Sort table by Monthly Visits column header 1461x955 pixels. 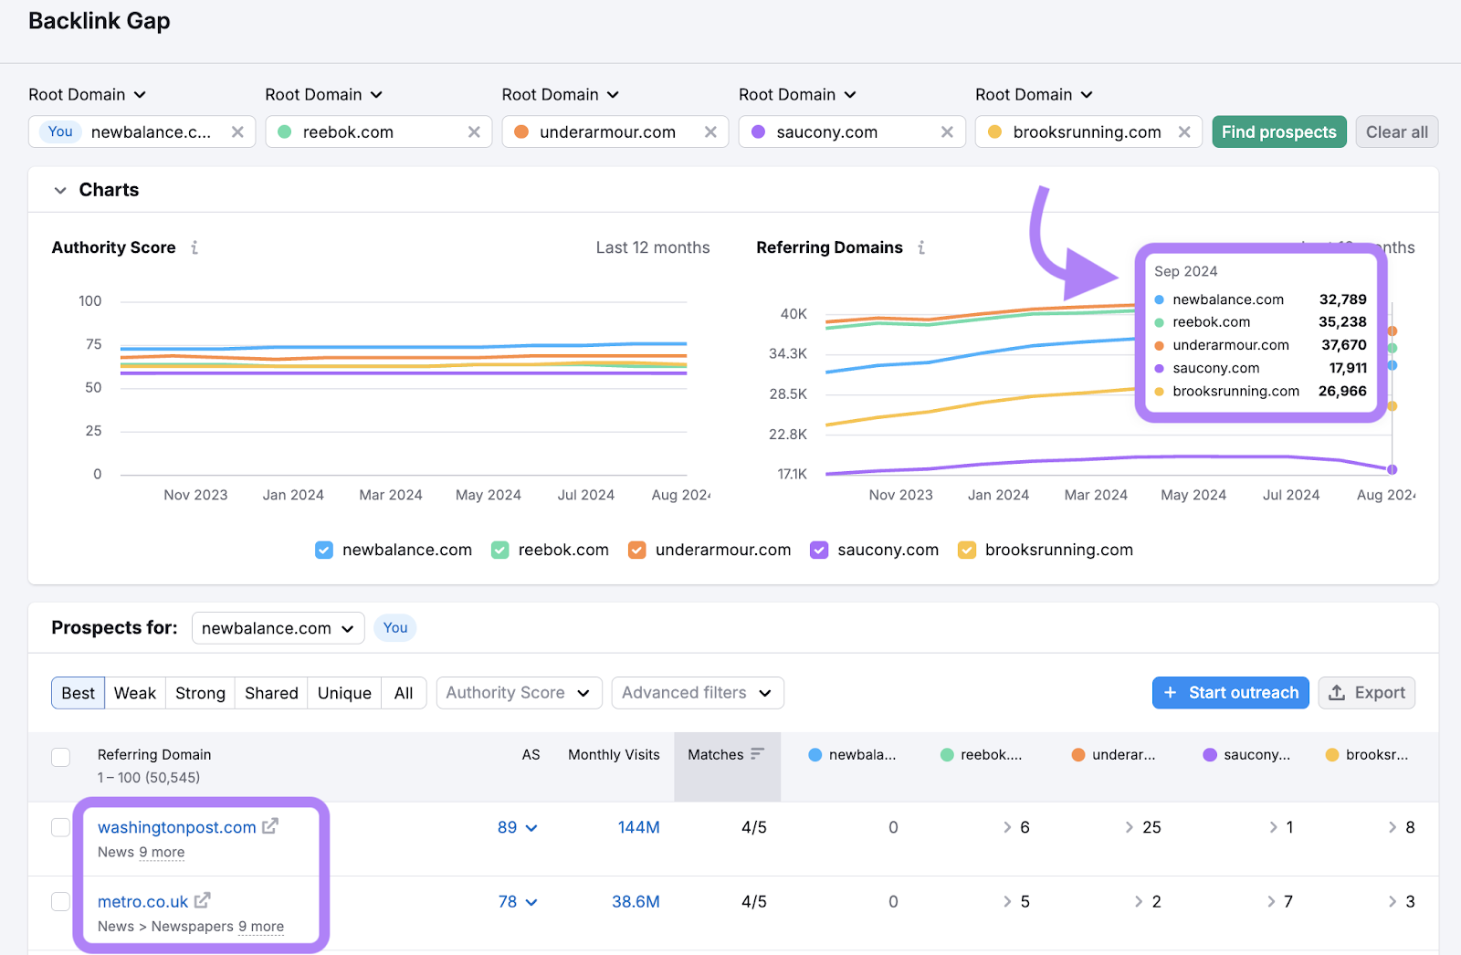614,755
